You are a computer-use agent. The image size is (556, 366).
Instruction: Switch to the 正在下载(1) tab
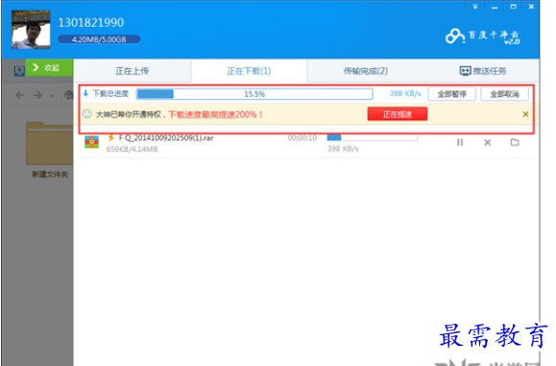(249, 71)
